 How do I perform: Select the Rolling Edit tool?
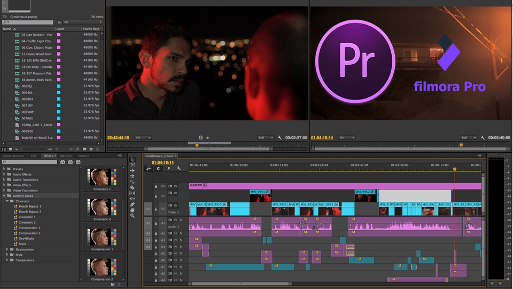pyautogui.click(x=132, y=176)
